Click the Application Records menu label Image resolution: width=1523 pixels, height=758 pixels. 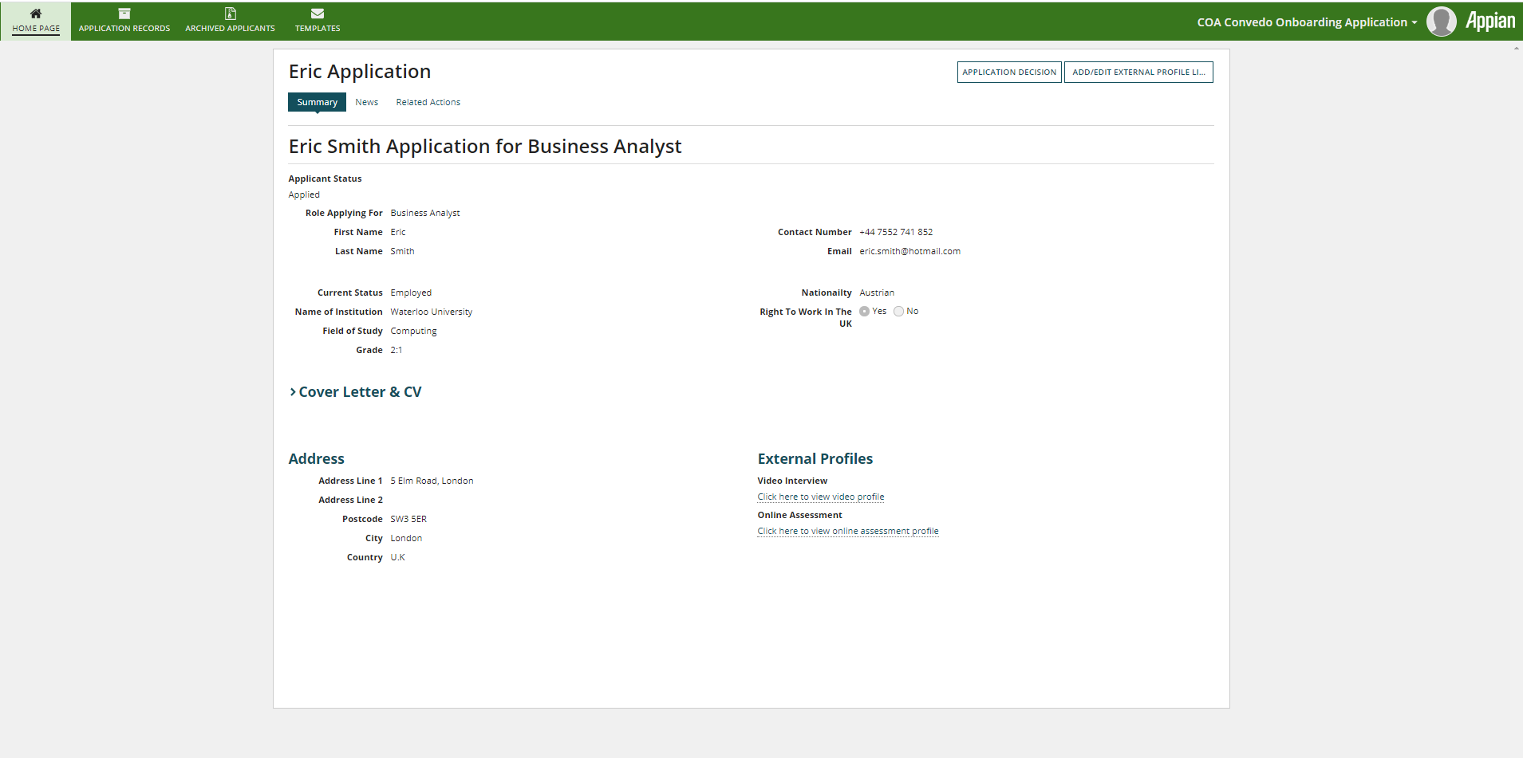124,29
